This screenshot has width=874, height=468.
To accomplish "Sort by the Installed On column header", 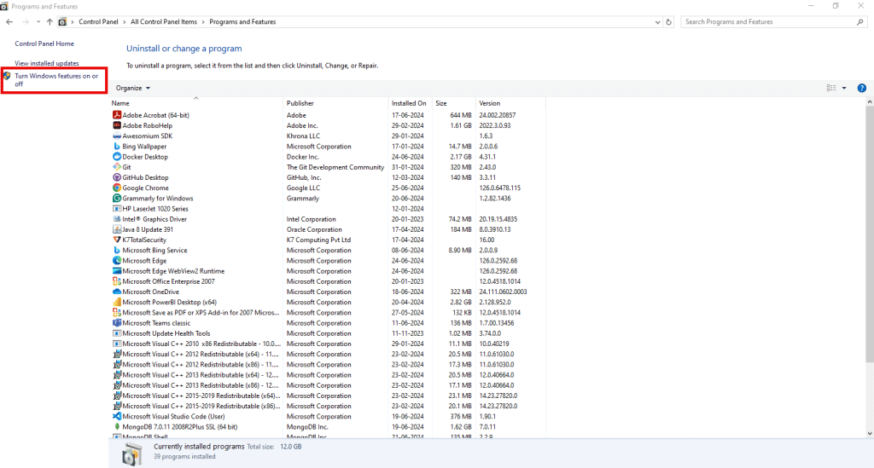I will point(410,103).
